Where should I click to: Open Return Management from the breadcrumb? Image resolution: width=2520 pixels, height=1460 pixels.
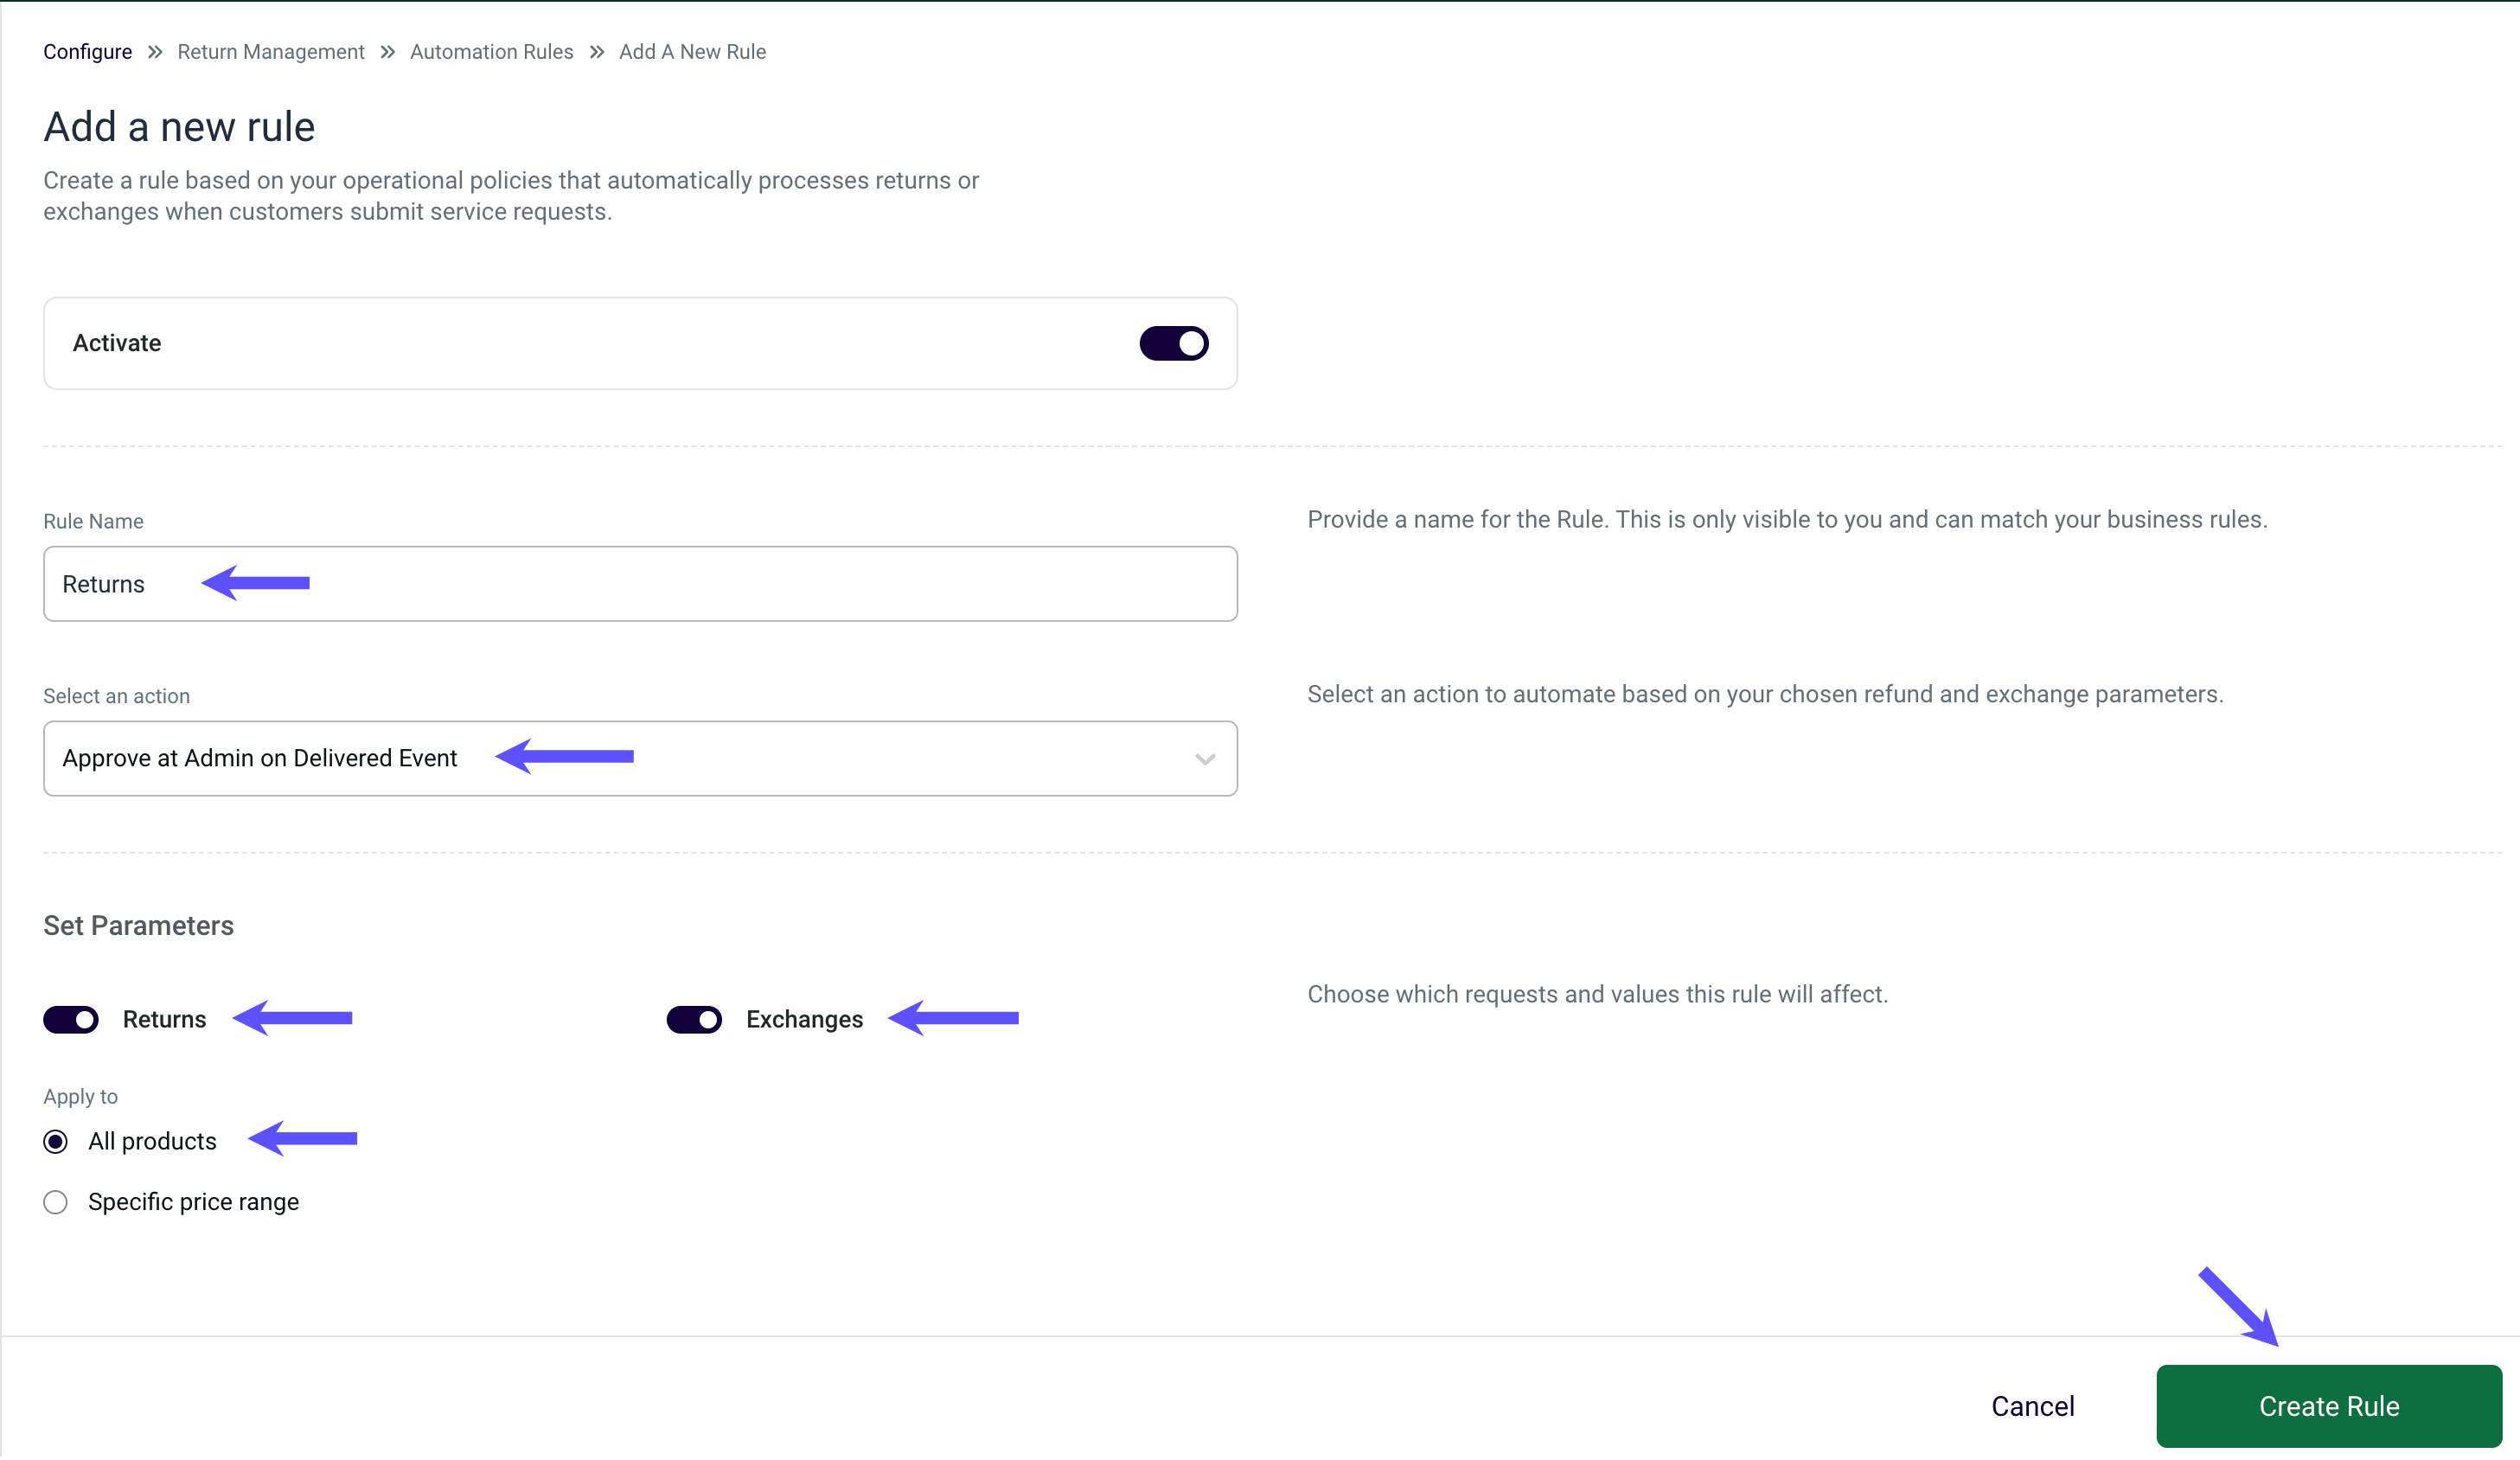pos(270,51)
